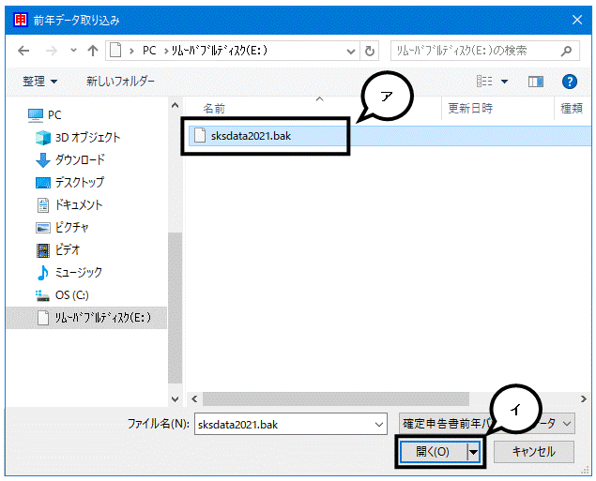Select ダウンロード folder
596x481 pixels.
[70, 159]
